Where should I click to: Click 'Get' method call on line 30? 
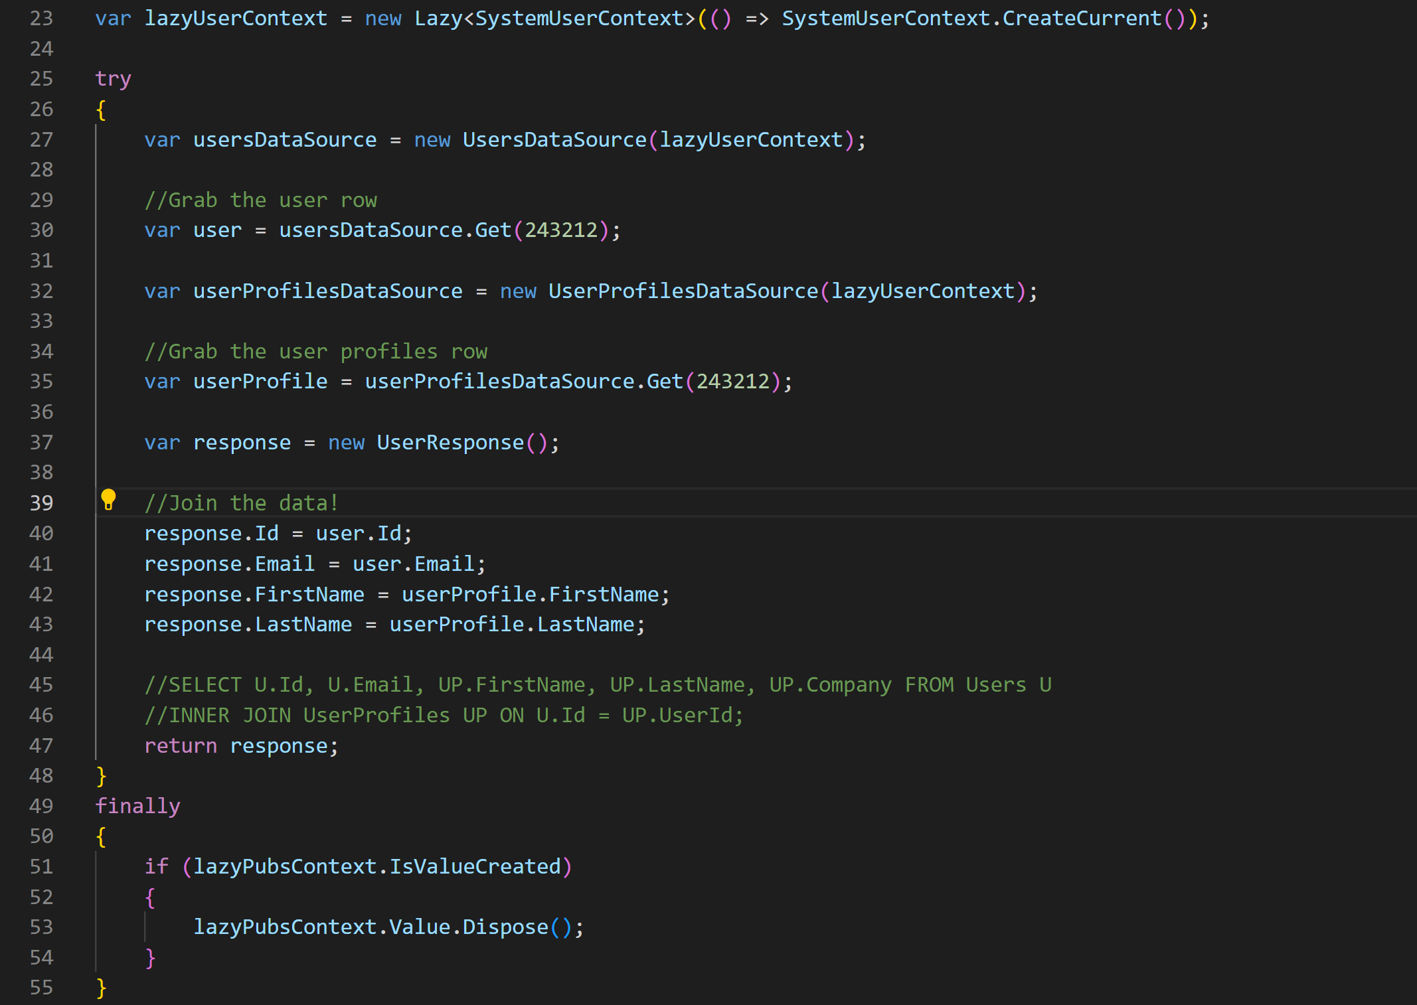tap(493, 230)
